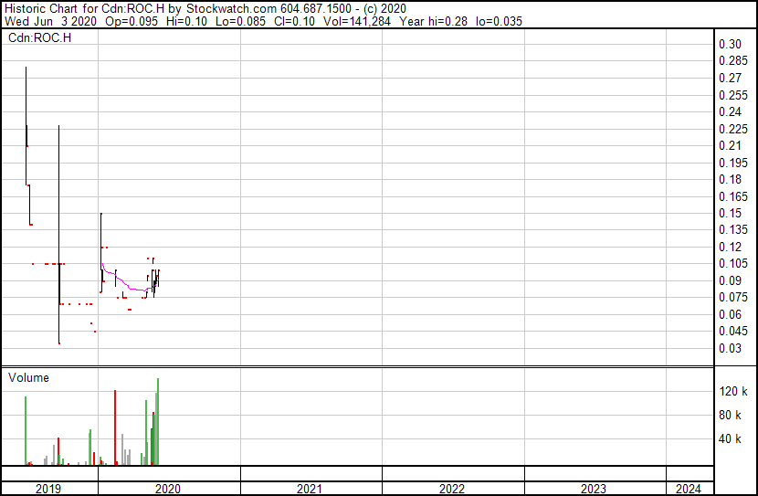
Task: Click the Cl=0.10 value in the header
Action: pyautogui.click(x=294, y=21)
